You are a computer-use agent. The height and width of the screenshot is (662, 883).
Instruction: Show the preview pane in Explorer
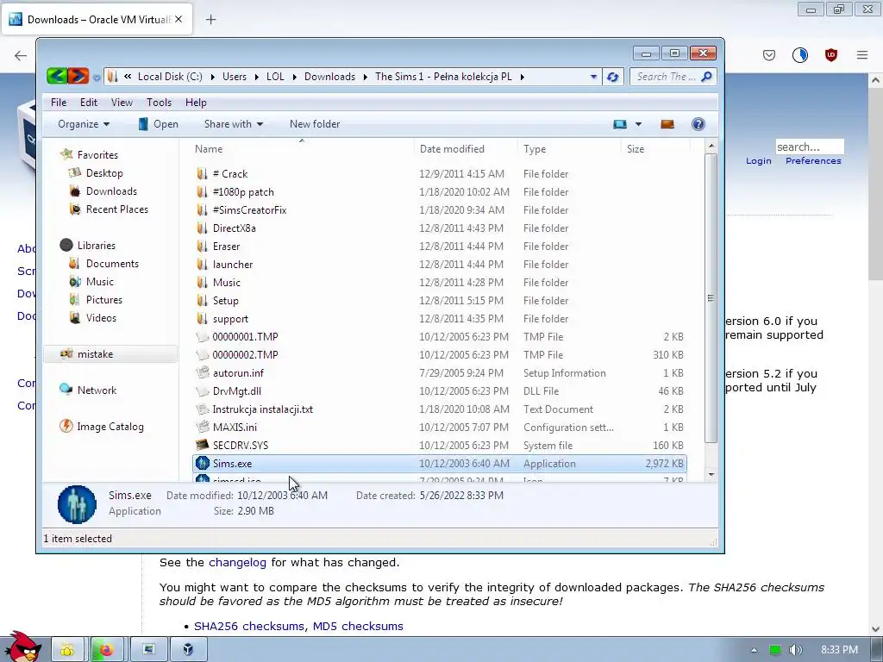667,124
